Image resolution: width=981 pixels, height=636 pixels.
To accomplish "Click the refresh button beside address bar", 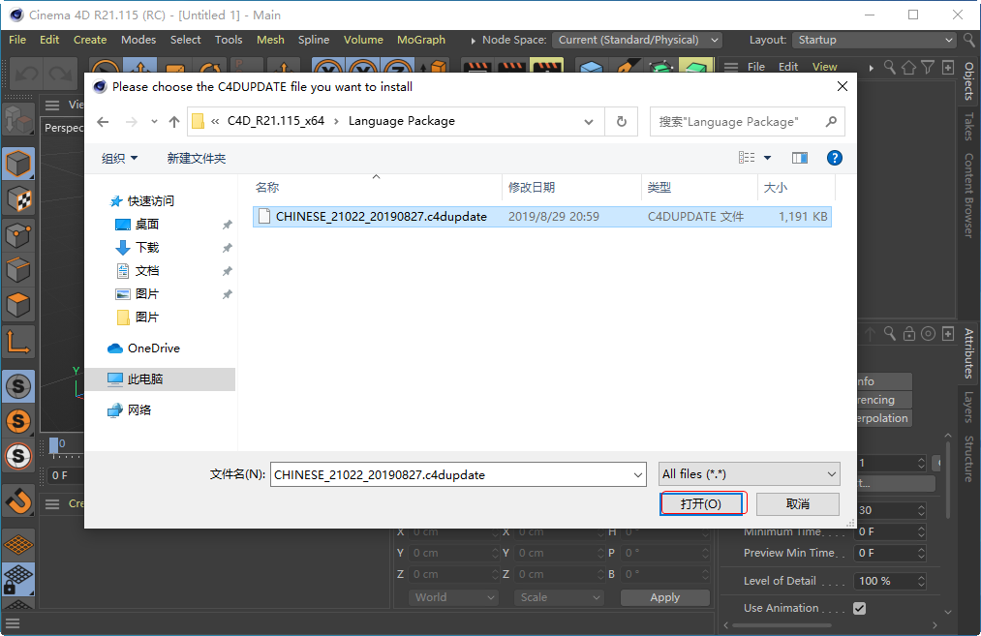I will pos(621,121).
